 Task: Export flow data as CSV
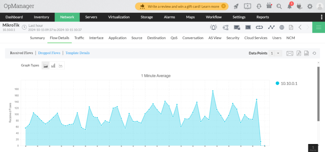tap(306, 53)
